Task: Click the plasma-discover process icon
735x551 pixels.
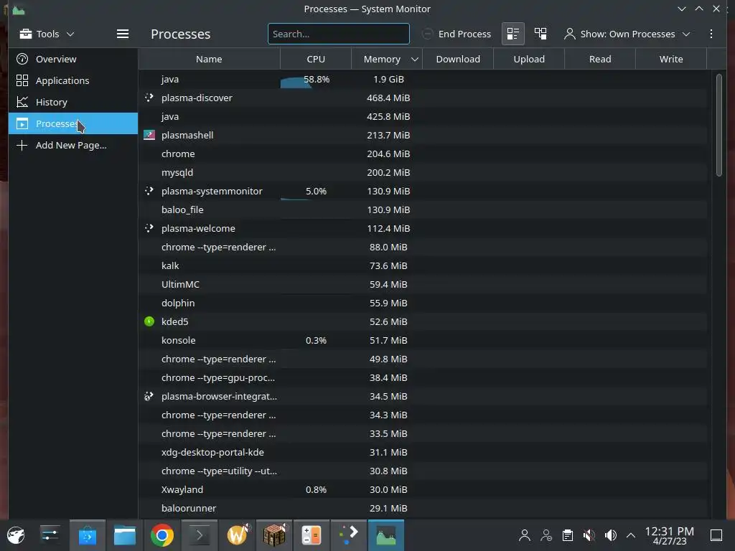Action: pyautogui.click(x=149, y=98)
